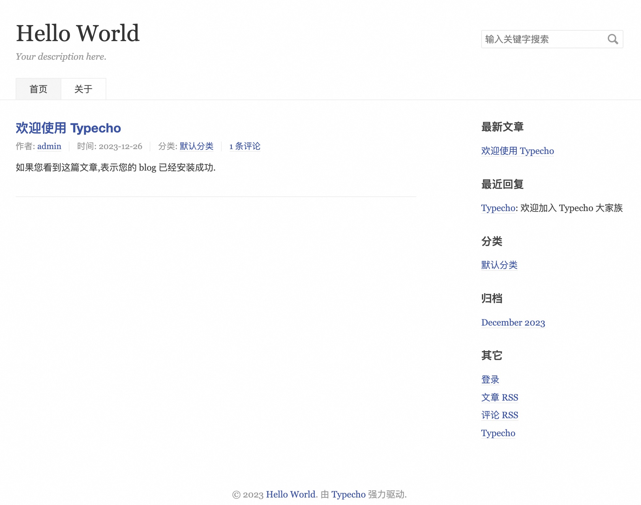Open the 文章 RSS feed link

(500, 397)
